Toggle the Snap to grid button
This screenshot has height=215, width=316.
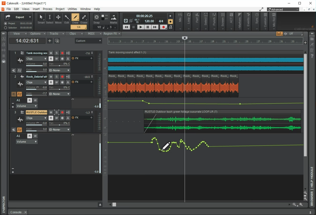point(97,17)
